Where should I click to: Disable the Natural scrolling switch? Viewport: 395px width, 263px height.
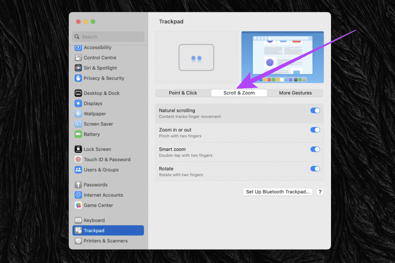click(315, 111)
